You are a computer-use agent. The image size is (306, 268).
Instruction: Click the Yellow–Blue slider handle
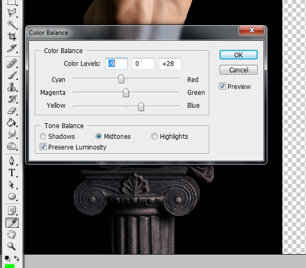(141, 107)
